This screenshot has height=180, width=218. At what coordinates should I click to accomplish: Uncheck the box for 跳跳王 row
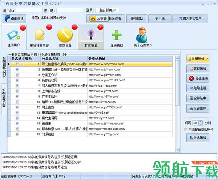17,123
